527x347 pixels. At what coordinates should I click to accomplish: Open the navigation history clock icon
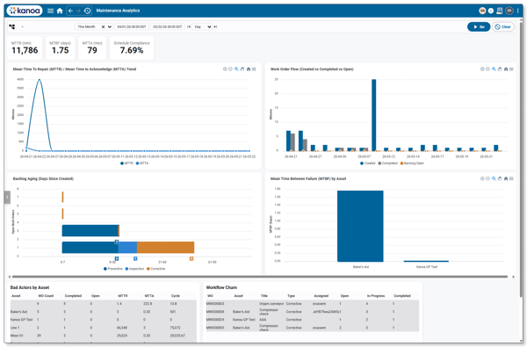[87, 11]
